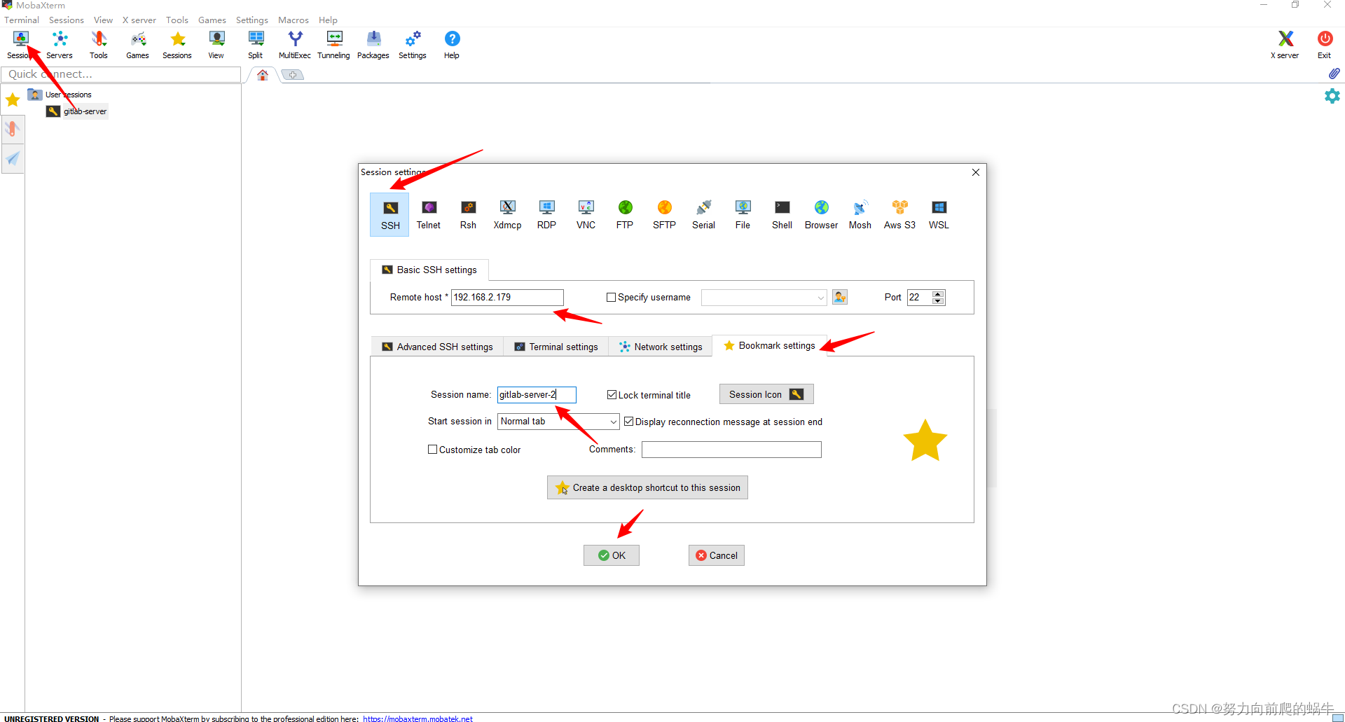
Task: Toggle Display reconnection message at session end
Action: pos(628,422)
